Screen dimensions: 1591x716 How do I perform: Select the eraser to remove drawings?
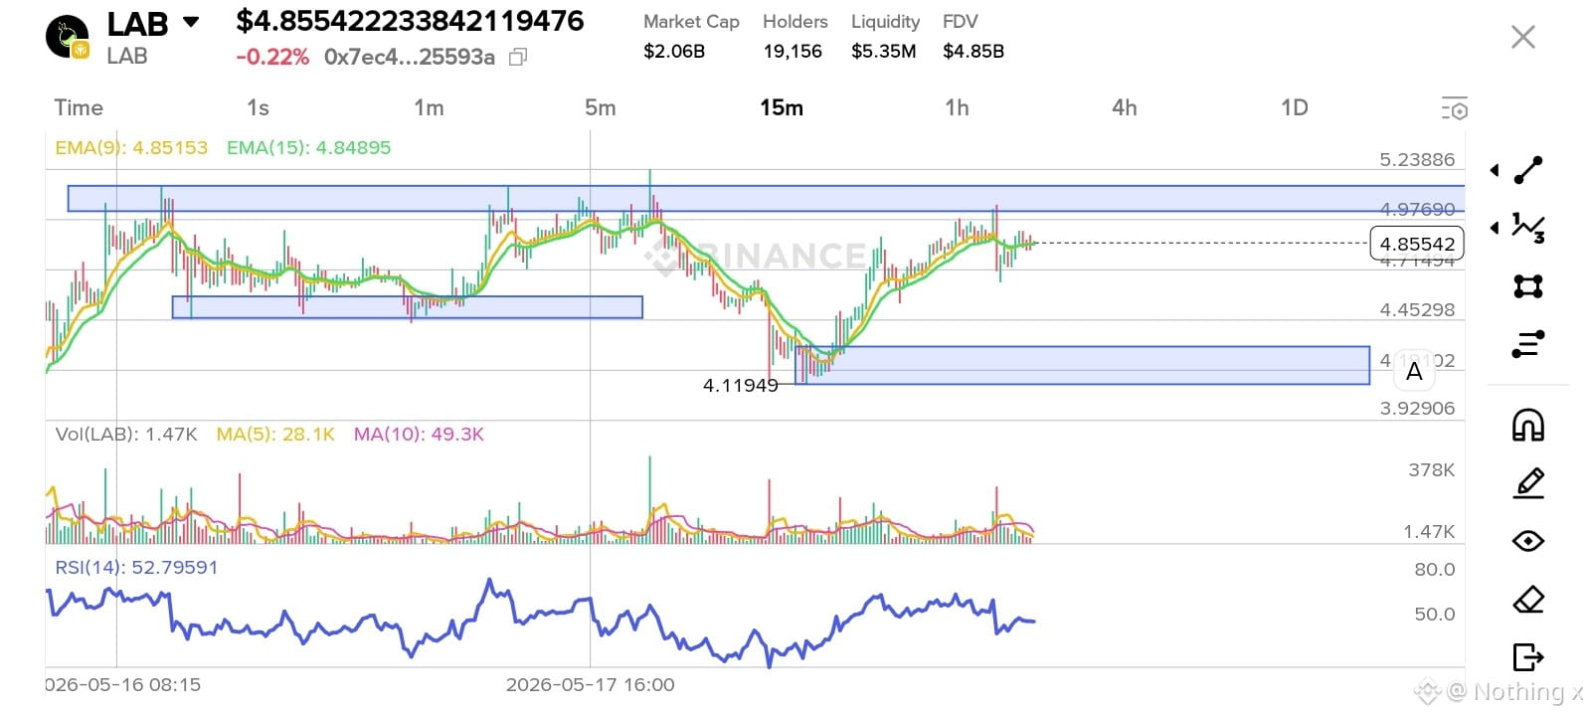(x=1528, y=600)
